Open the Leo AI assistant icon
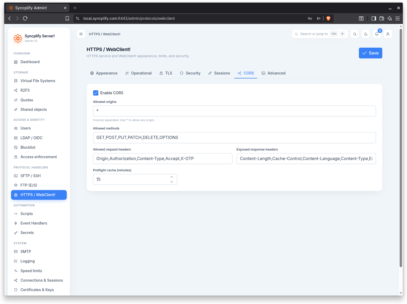 [390, 18]
